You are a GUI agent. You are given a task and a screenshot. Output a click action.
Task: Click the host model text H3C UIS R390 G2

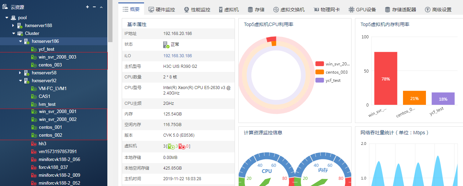click(x=180, y=66)
